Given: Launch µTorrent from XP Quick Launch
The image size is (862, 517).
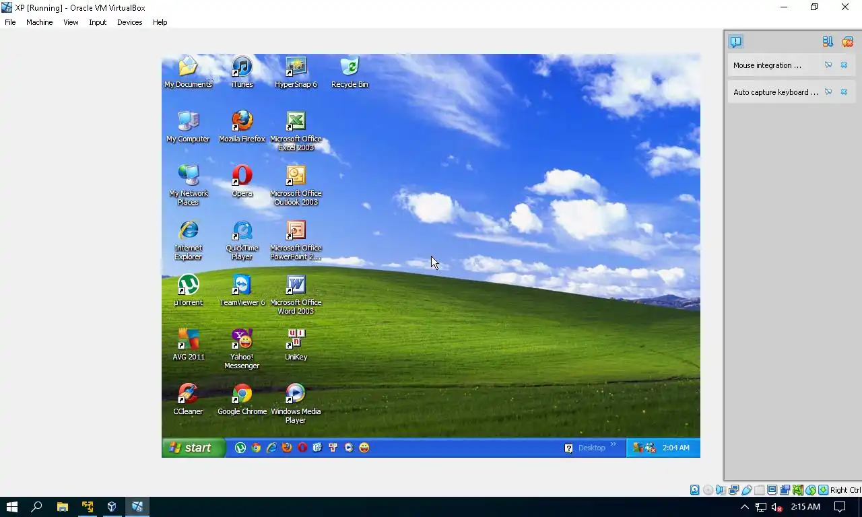Looking at the screenshot, I should tap(240, 448).
